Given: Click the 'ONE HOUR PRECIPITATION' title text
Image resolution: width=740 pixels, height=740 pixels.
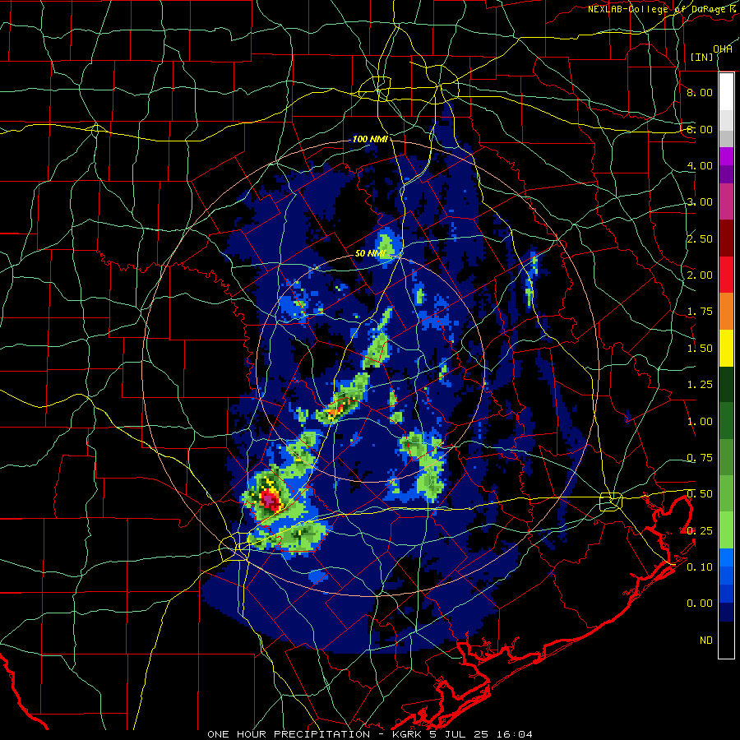Looking at the screenshot, I should 289,734.
